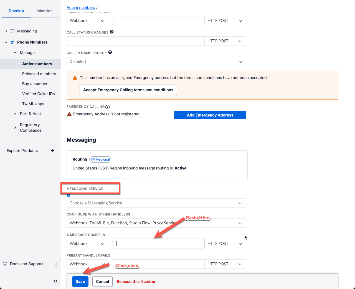Click the Docs and Support lifebuoy icon
The width and height of the screenshot is (355, 289).
[5, 264]
